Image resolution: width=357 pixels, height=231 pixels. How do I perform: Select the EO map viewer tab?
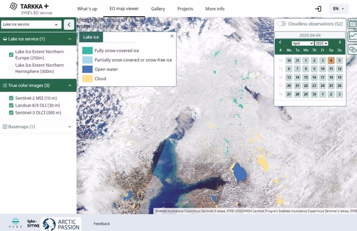point(124,9)
